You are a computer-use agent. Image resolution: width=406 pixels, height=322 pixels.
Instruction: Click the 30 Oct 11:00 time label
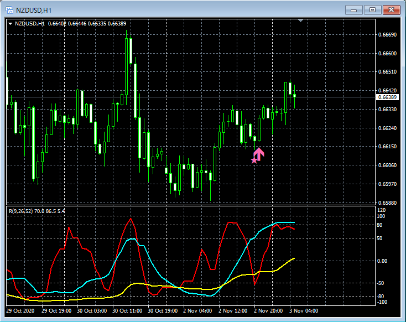(x=127, y=310)
